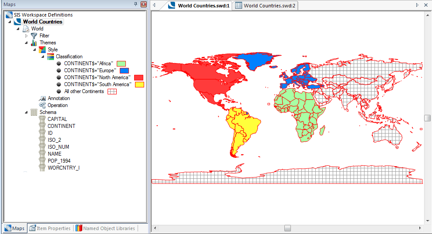Click the World overlay document icon

click(26, 29)
